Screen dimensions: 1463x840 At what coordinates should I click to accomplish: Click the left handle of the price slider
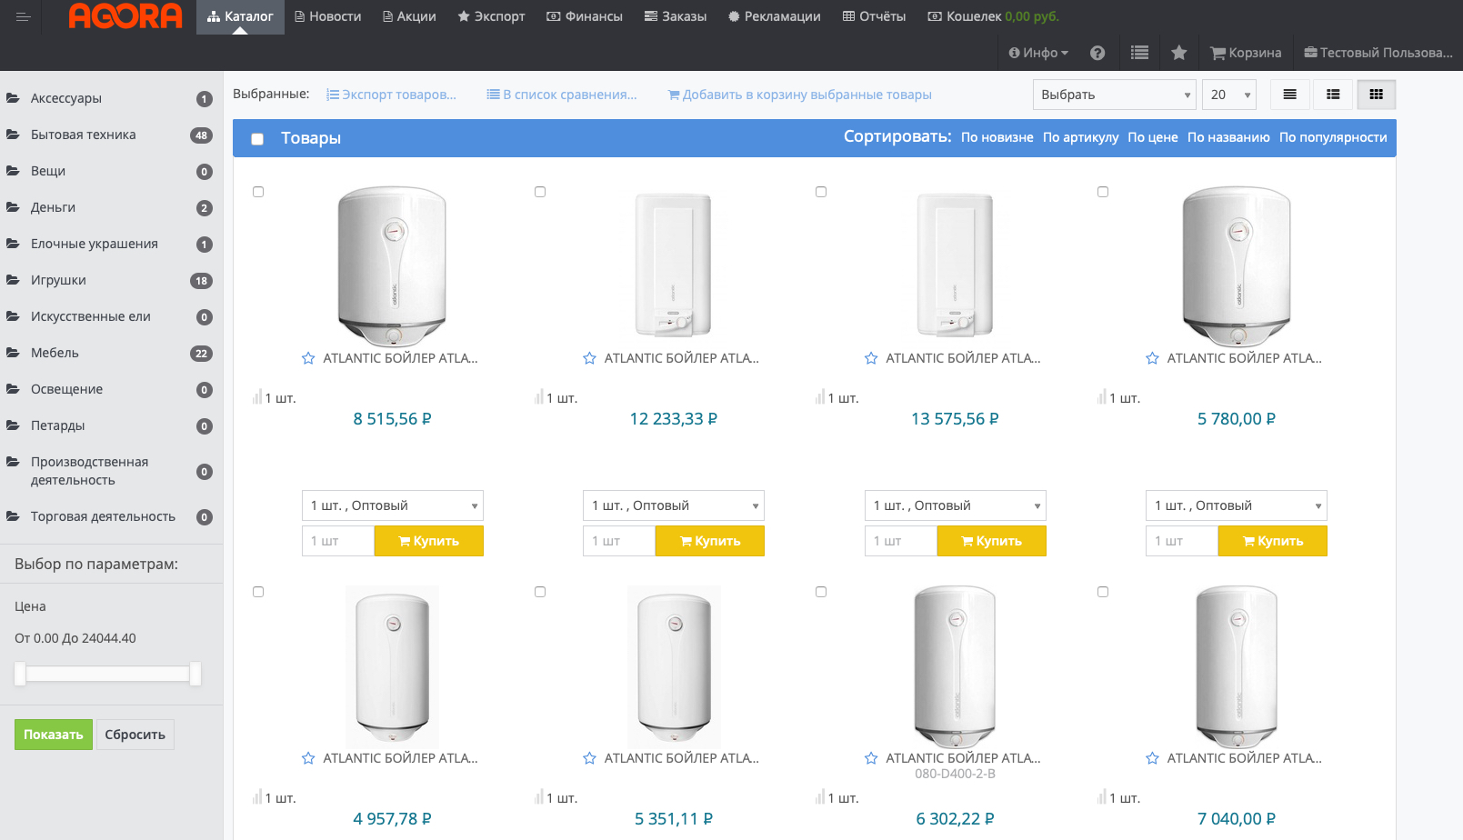pos(20,674)
